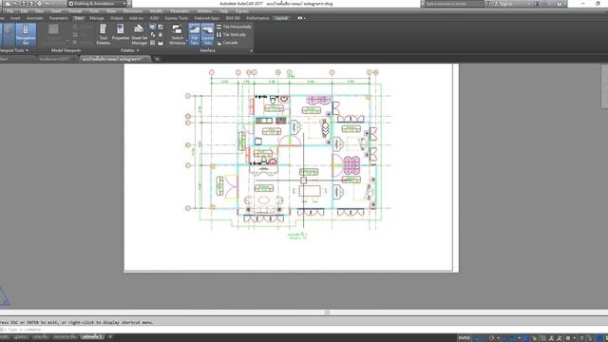Choose Tile Vertically
The height and width of the screenshot is (342, 608).
[x=231, y=34]
